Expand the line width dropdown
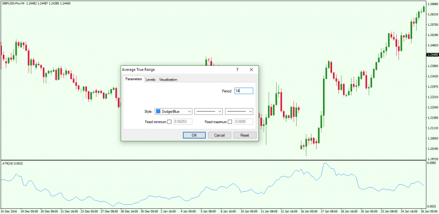This screenshot has width=439, height=214. coord(239,112)
